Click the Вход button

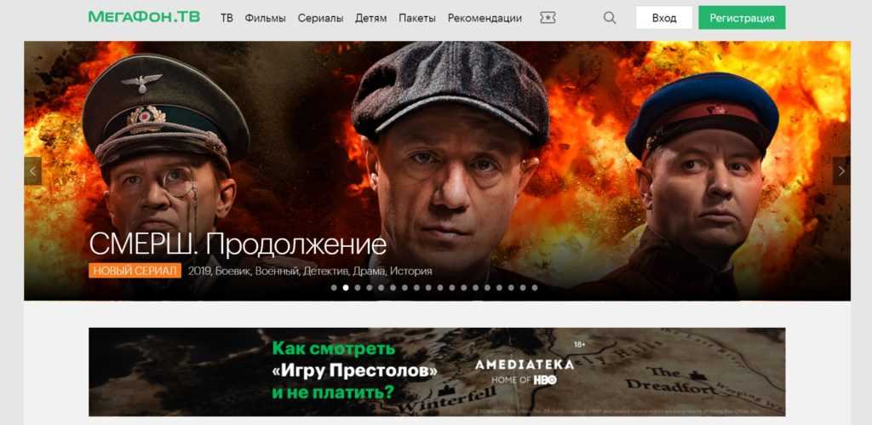click(x=664, y=18)
